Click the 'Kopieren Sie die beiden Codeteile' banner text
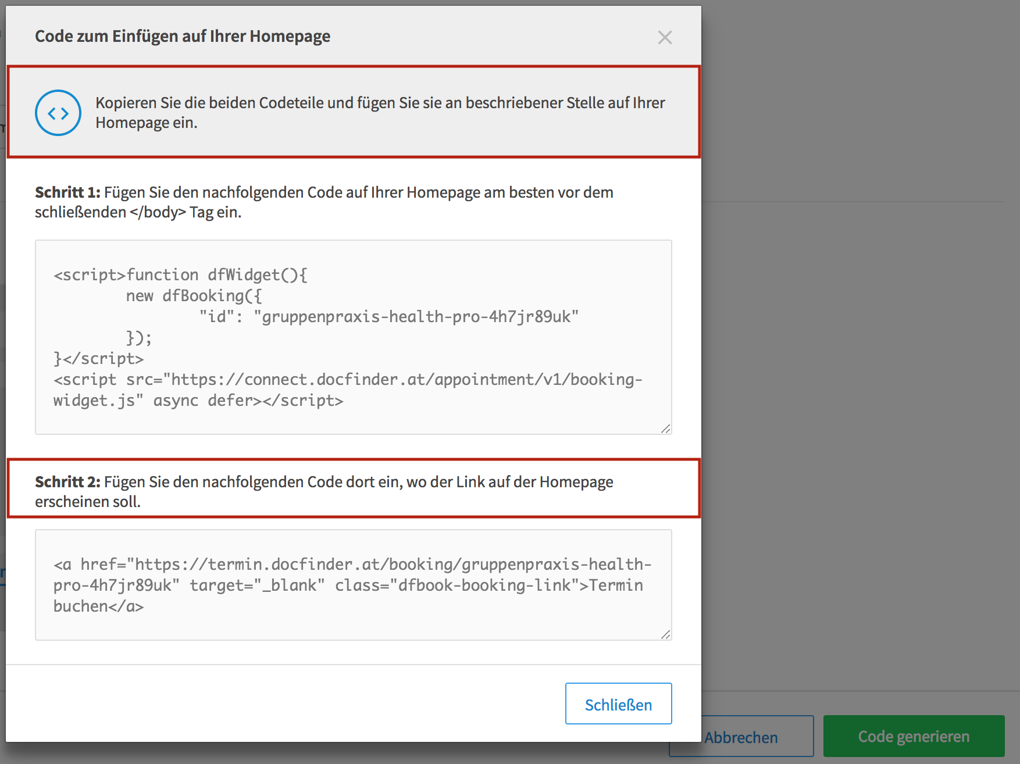 pos(380,112)
